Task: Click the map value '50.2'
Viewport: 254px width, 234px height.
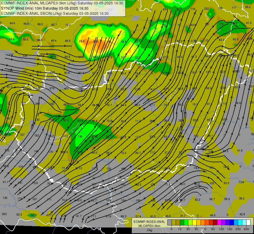Action: 226,183
